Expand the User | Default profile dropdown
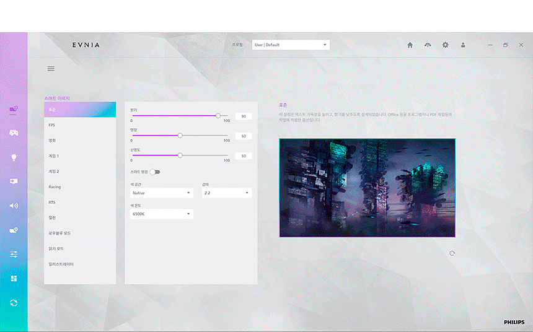The height and width of the screenshot is (332, 533). (x=291, y=45)
